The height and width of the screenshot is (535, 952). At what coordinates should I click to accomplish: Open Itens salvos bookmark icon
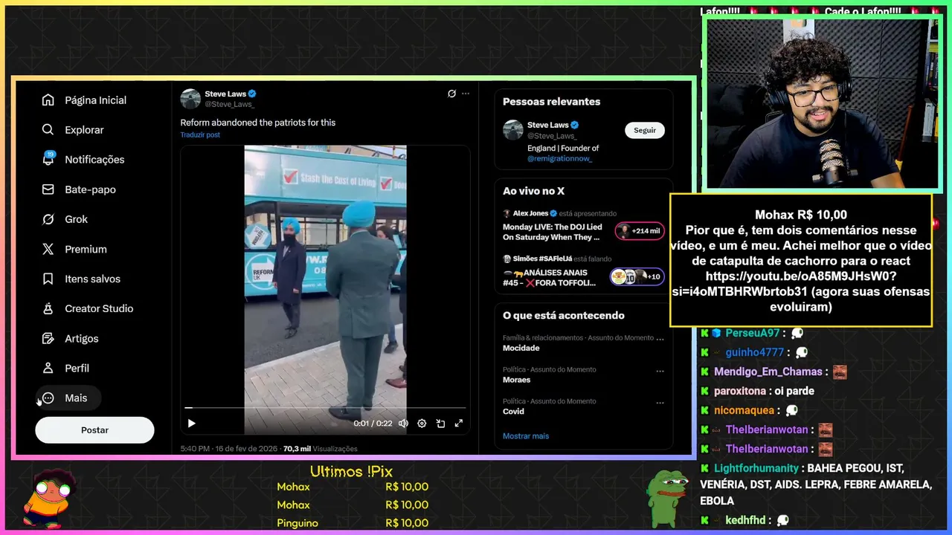48,279
